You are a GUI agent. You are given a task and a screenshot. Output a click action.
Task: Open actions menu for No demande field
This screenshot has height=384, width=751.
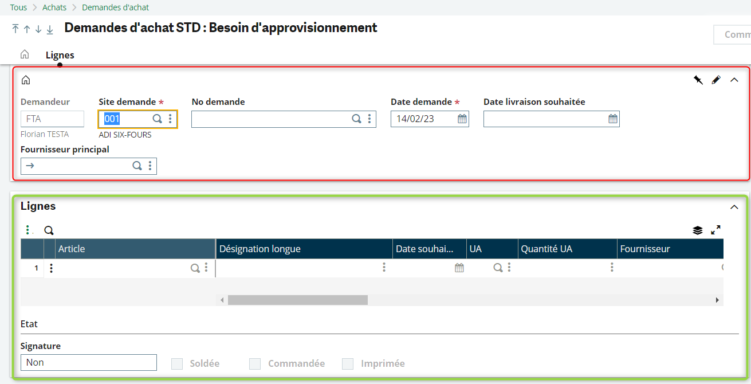369,119
